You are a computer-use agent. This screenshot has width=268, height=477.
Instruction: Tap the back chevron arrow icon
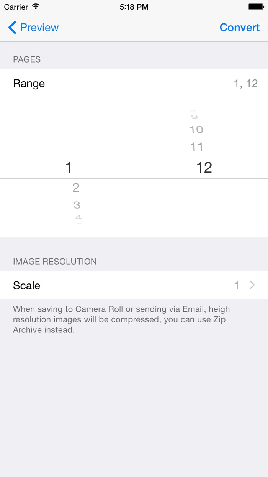(x=12, y=28)
